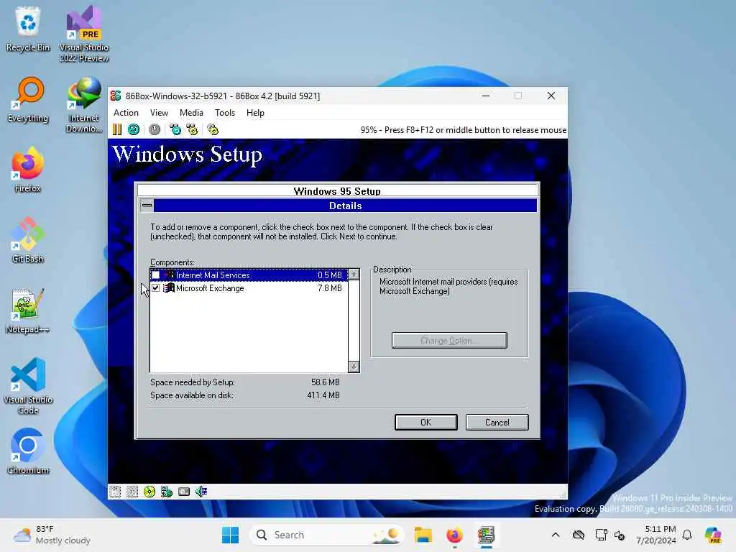Click the OK button in Details dialog

coord(425,422)
